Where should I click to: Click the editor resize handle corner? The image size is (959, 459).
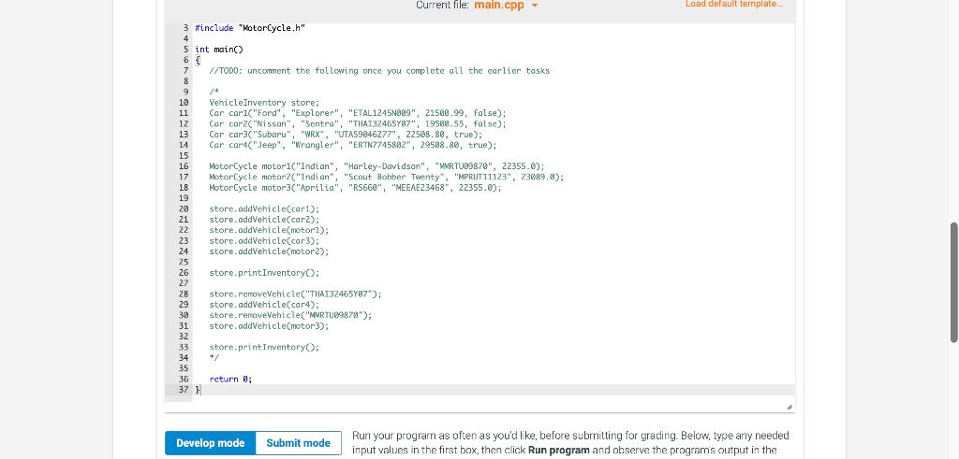pyautogui.click(x=789, y=407)
